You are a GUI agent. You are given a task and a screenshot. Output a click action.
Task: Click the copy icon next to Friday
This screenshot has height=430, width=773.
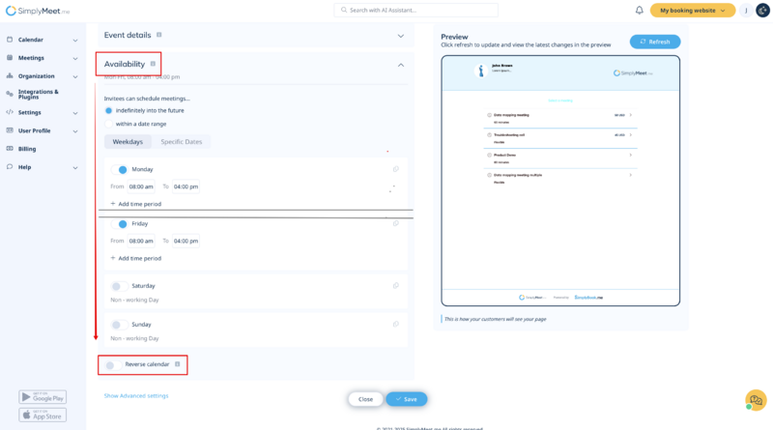pos(396,223)
